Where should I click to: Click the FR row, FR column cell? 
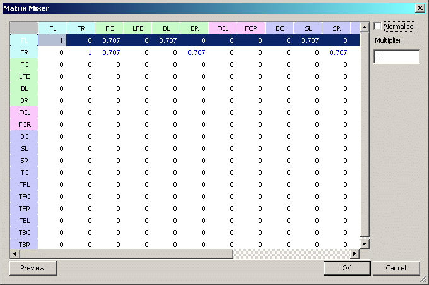coord(81,52)
